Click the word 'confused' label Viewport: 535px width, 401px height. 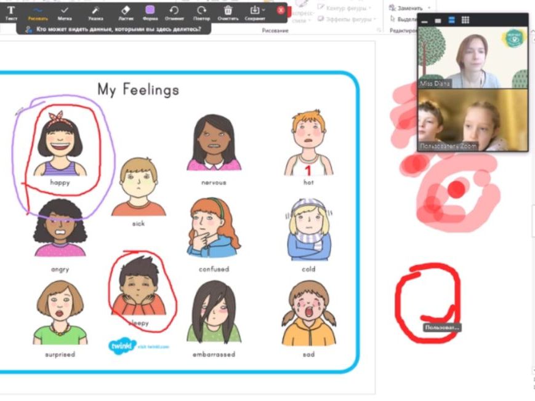coord(214,269)
